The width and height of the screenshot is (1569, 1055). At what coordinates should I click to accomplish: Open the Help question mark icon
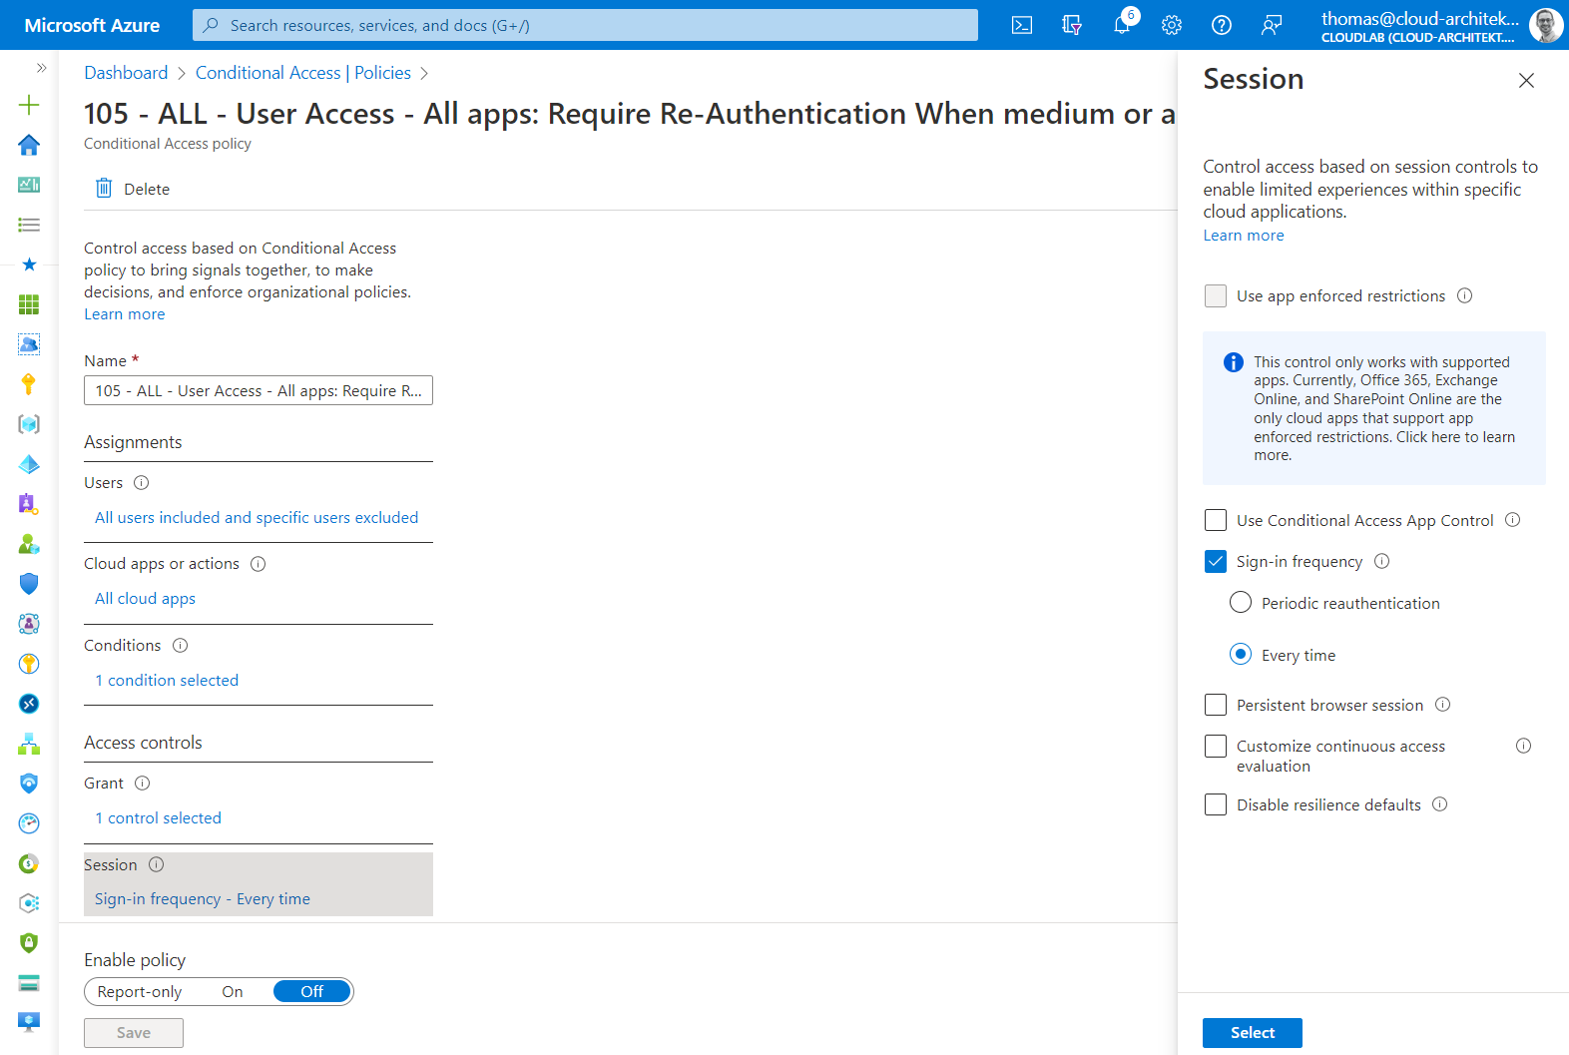pos(1222,25)
